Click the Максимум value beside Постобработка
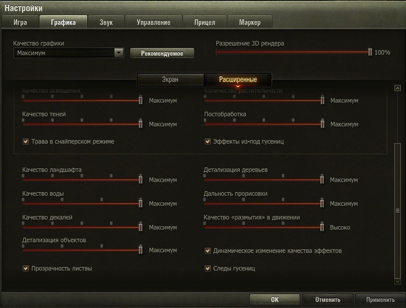 (x=344, y=124)
